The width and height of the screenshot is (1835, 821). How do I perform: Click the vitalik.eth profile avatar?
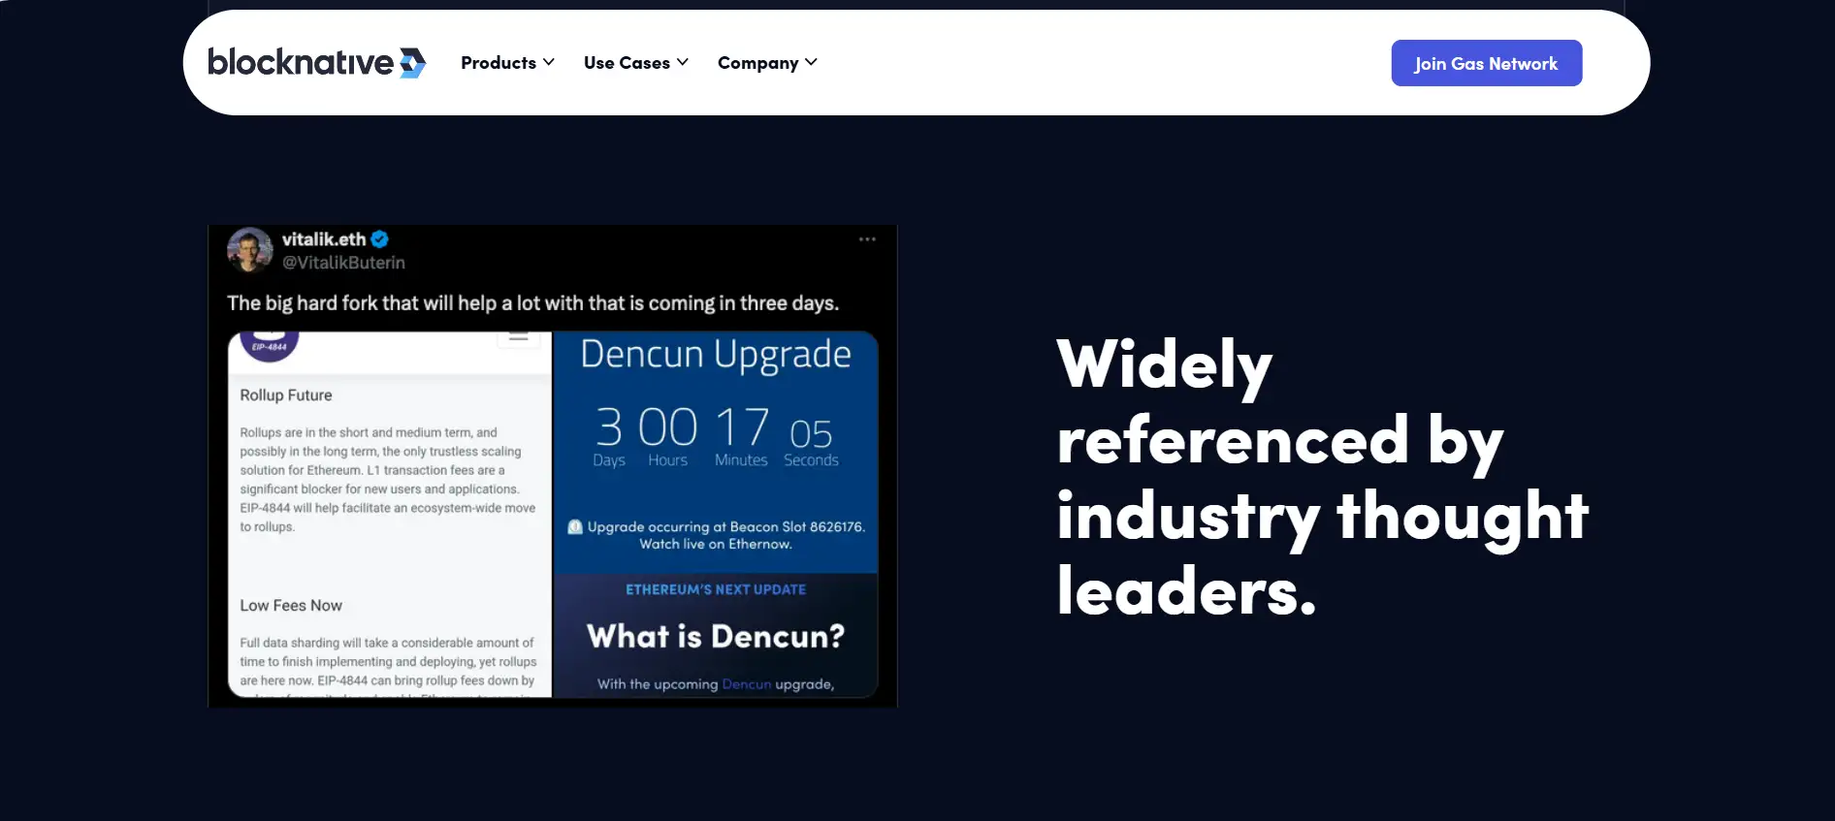(250, 250)
